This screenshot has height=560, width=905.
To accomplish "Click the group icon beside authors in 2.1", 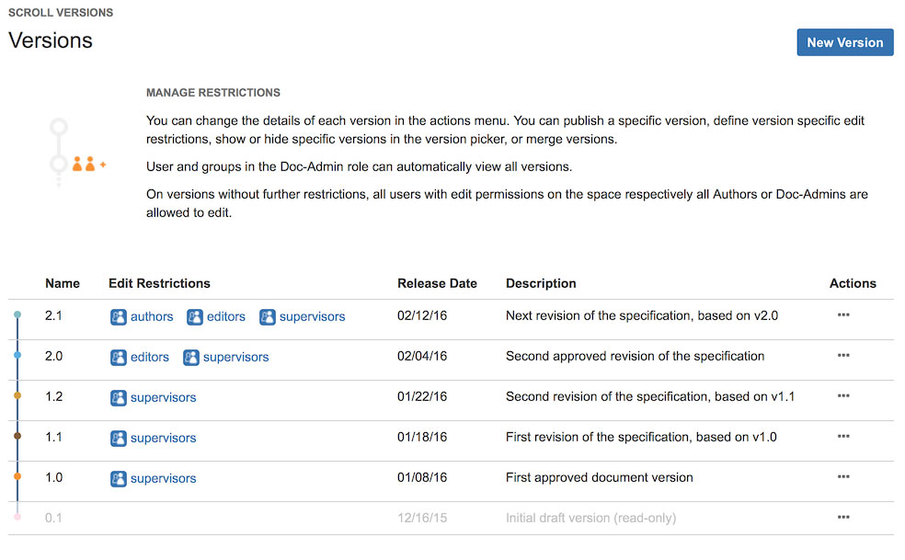I will pos(119,317).
